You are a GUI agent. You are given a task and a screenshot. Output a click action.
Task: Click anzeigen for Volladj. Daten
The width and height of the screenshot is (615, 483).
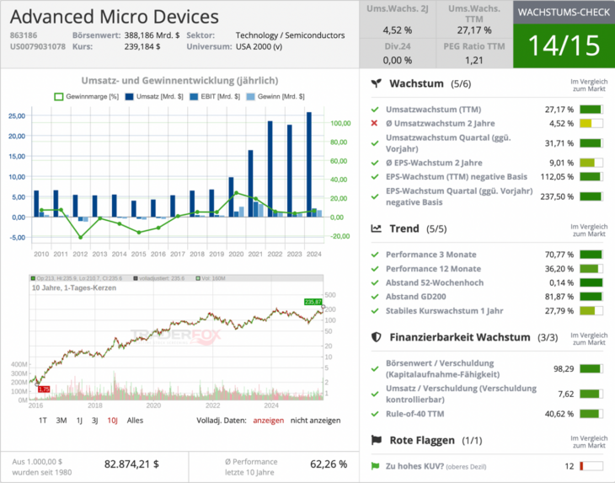(x=269, y=420)
